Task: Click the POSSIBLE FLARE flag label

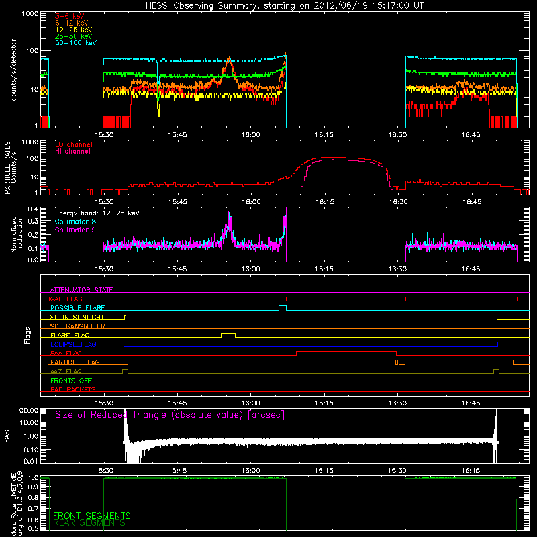Action: 77,308
